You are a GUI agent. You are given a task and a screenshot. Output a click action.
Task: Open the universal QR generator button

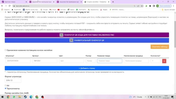tap(87, 40)
